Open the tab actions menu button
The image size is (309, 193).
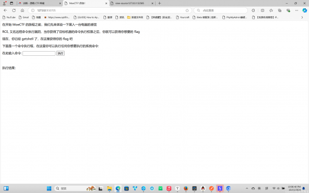point(11,3)
